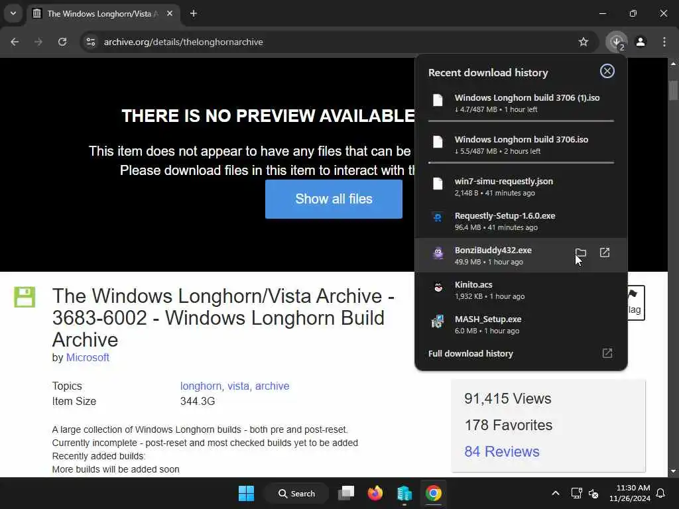Select Windows Longhorn build 3706.iso download
The width and height of the screenshot is (679, 509).
pyautogui.click(x=521, y=144)
